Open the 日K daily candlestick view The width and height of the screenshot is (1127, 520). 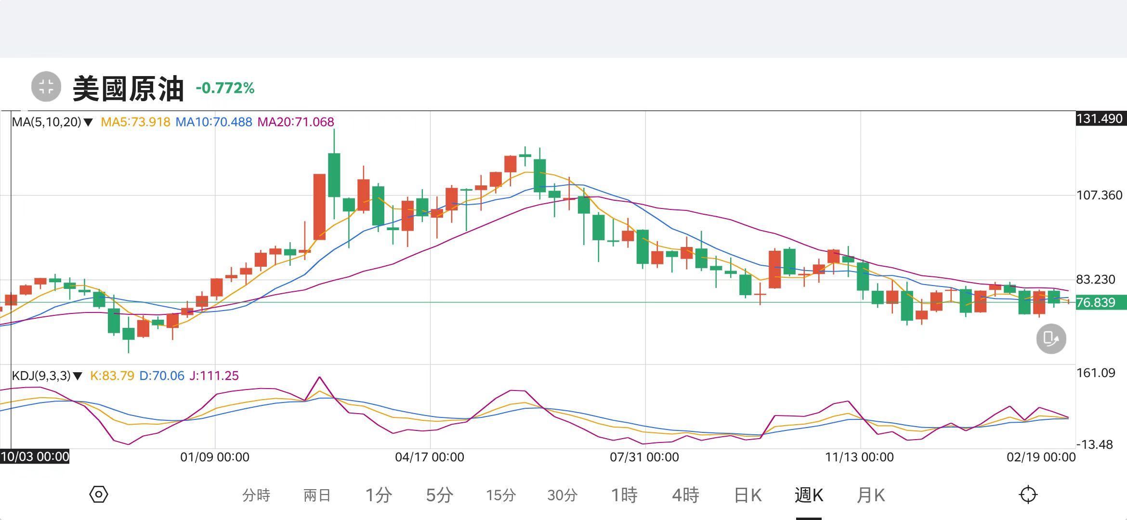tap(747, 495)
